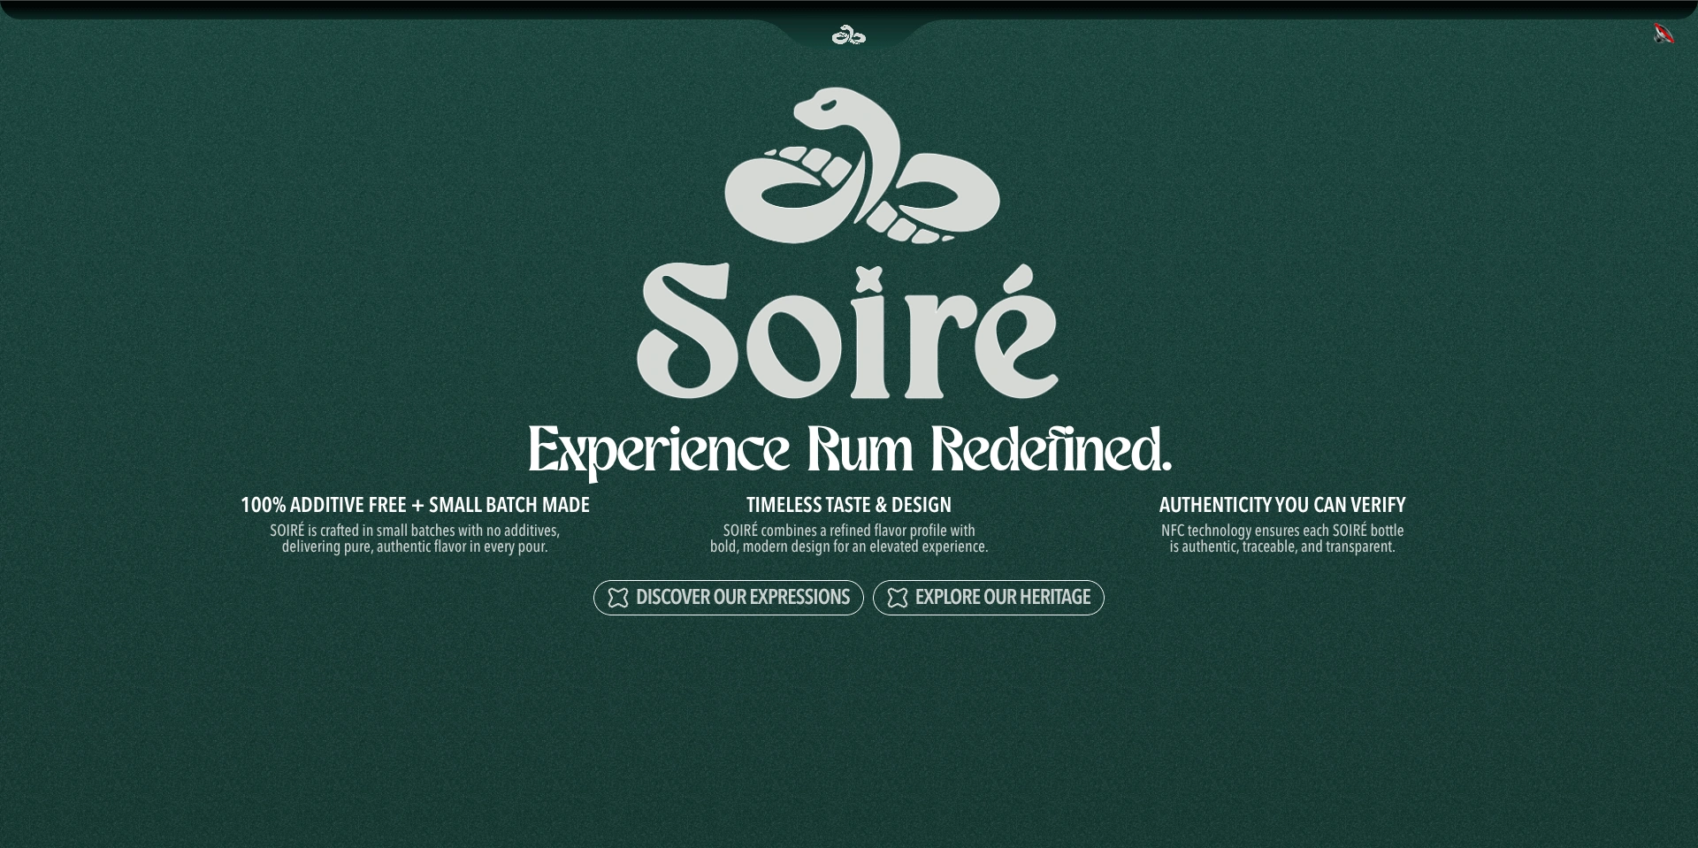Click the X-shaped icon in Explore Our Heritage
The image size is (1698, 848).
[x=898, y=598]
